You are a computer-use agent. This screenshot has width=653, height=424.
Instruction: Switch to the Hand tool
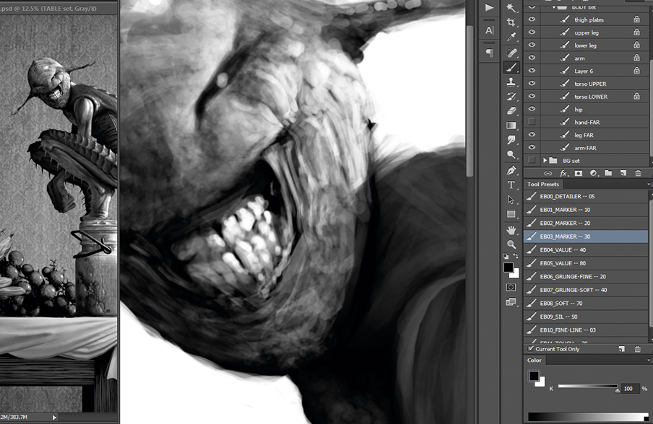[511, 230]
